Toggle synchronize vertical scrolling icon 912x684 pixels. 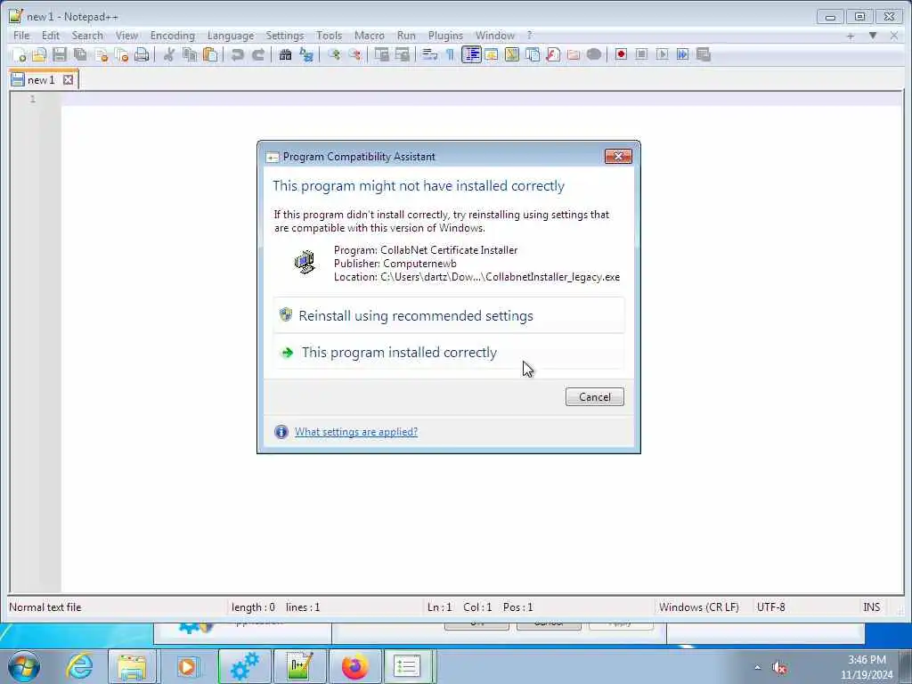pos(381,54)
